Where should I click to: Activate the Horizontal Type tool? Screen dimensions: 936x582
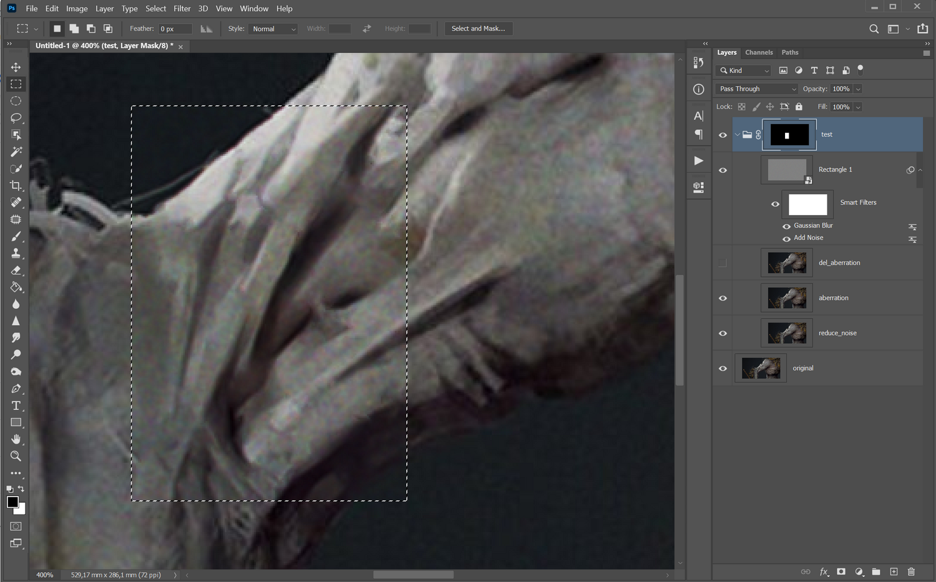(x=16, y=405)
